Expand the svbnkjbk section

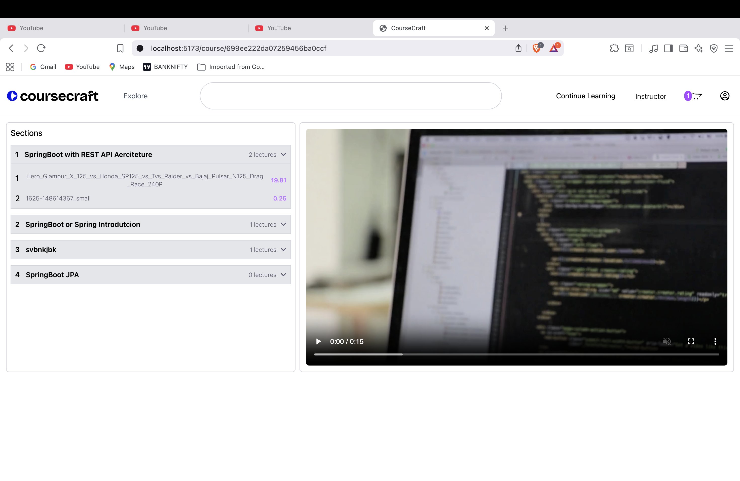point(283,250)
